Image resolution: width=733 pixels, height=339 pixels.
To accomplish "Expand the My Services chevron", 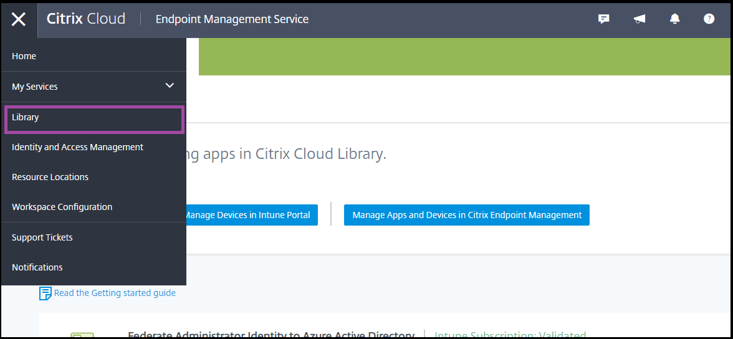I will [170, 86].
